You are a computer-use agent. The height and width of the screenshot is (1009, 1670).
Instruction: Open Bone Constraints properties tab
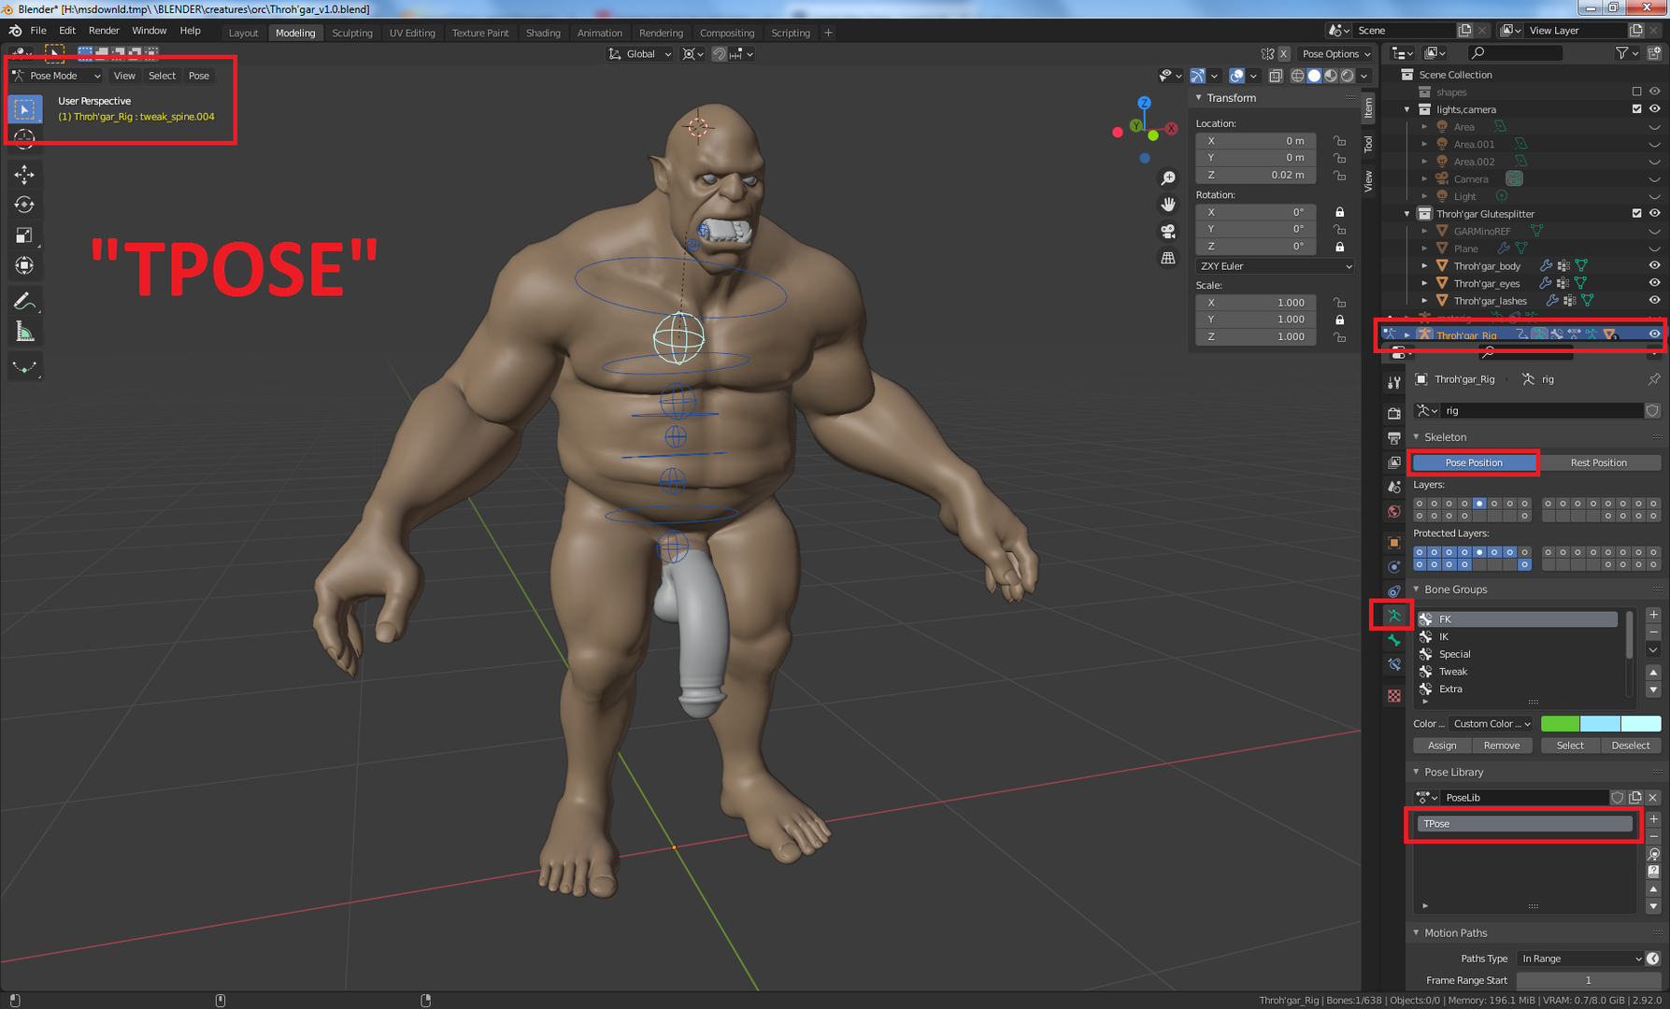(1394, 664)
